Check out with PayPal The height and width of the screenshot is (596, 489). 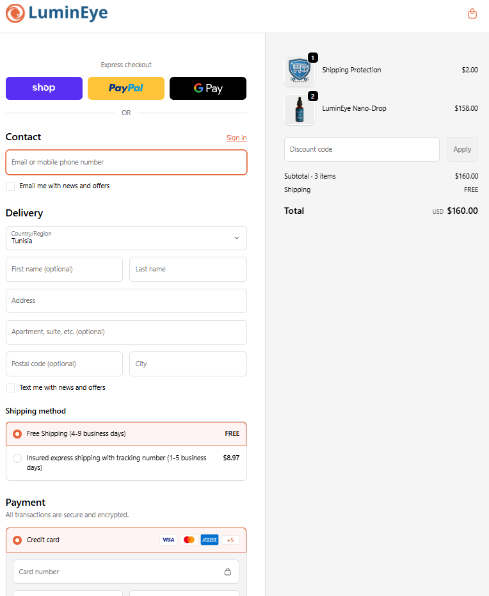pyautogui.click(x=125, y=88)
